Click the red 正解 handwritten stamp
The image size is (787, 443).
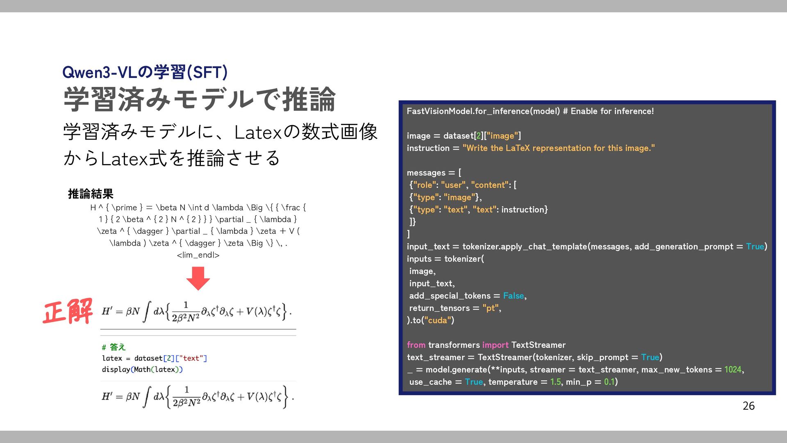68,312
